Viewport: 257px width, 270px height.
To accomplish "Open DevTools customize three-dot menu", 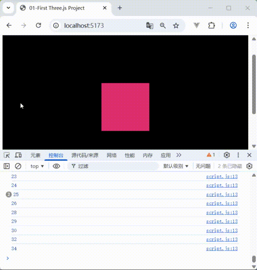I will coord(238,155).
